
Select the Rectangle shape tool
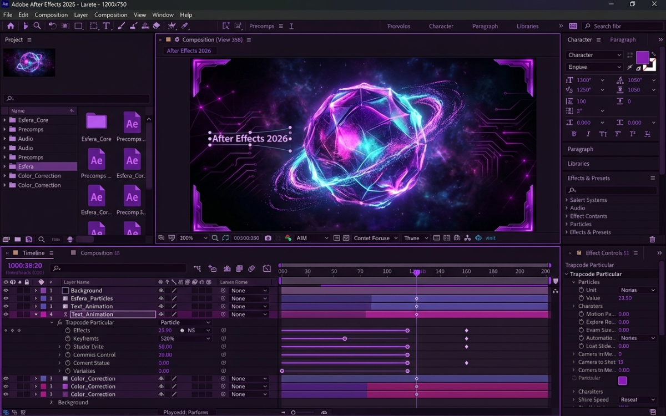pyautogui.click(x=79, y=26)
